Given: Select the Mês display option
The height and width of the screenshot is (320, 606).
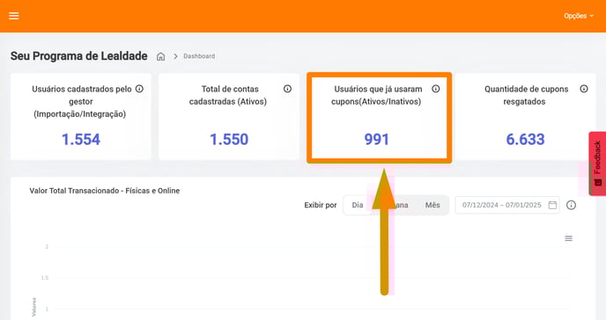Looking at the screenshot, I should 432,205.
